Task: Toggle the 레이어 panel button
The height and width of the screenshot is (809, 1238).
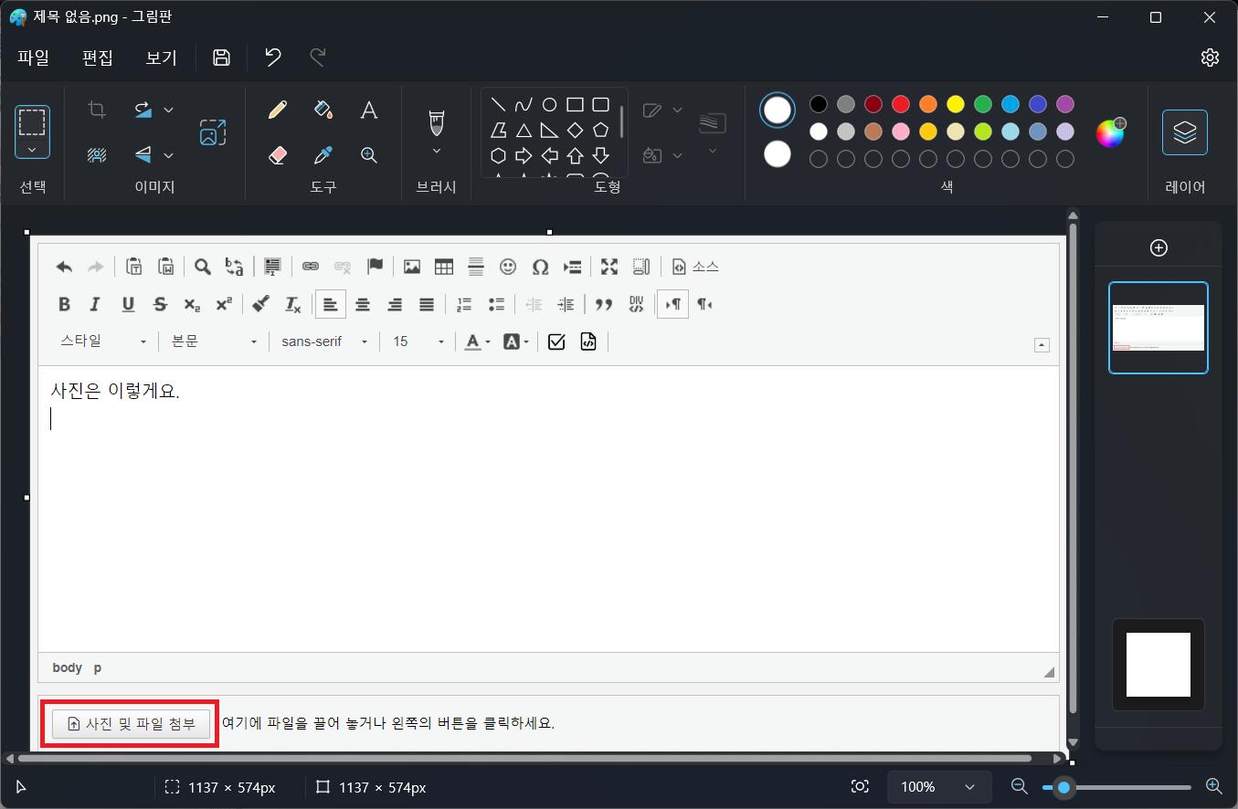Action: point(1185,132)
